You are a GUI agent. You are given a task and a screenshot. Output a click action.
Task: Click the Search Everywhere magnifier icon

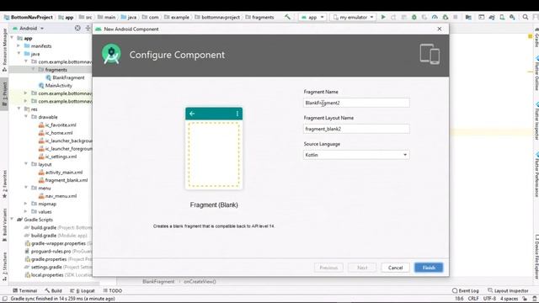[526, 17]
